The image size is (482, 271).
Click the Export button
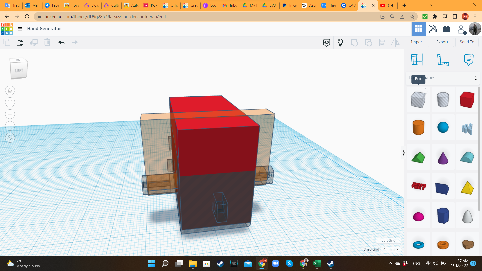[x=442, y=42]
